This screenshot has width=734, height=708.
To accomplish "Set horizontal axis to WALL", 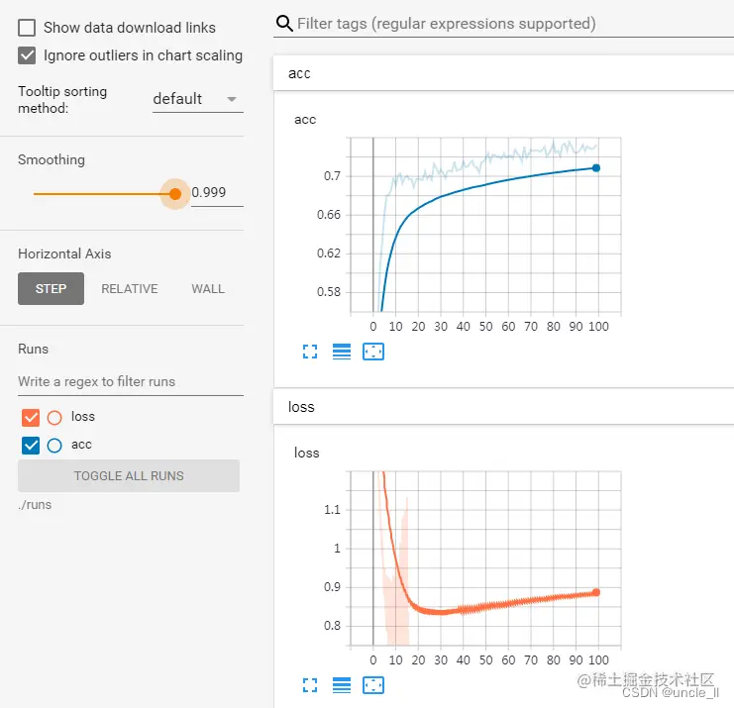I will 208,289.
